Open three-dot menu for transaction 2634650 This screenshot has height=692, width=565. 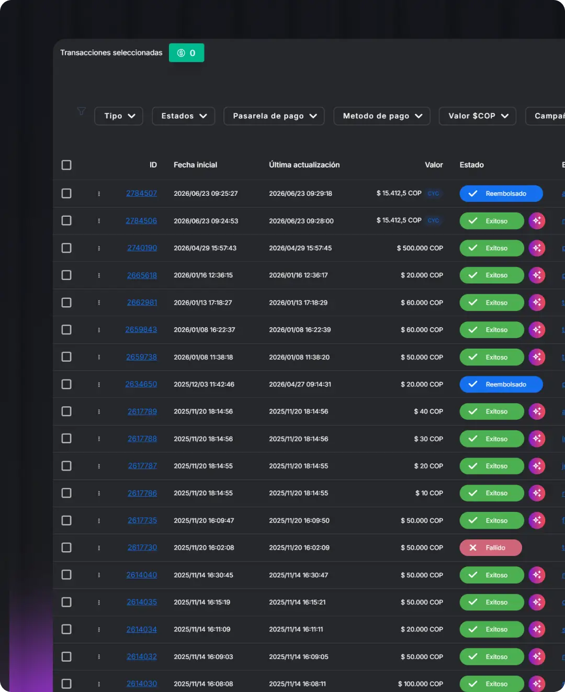99,384
